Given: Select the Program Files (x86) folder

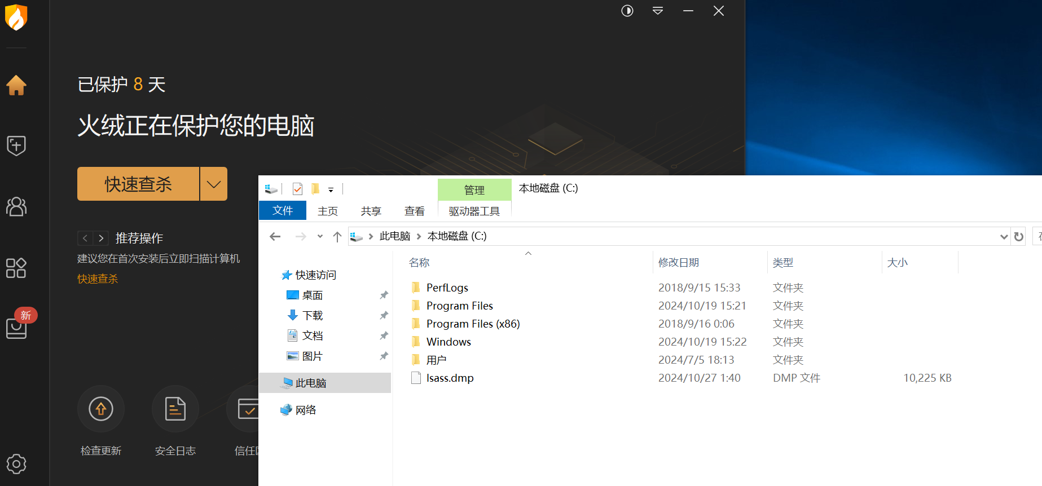Looking at the screenshot, I should [473, 324].
